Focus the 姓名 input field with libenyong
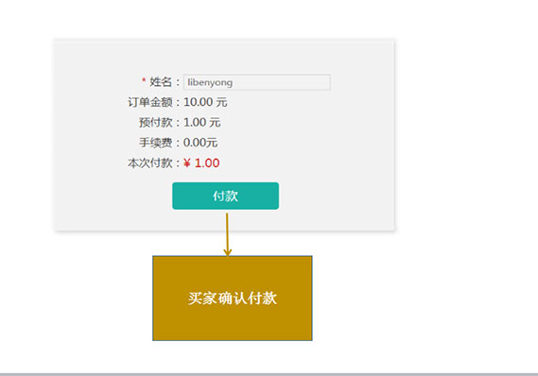The image size is (538, 376). (257, 82)
